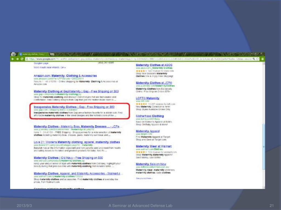Open Maternity Apparel Target ad
The image size is (281, 210).
pos(148,131)
